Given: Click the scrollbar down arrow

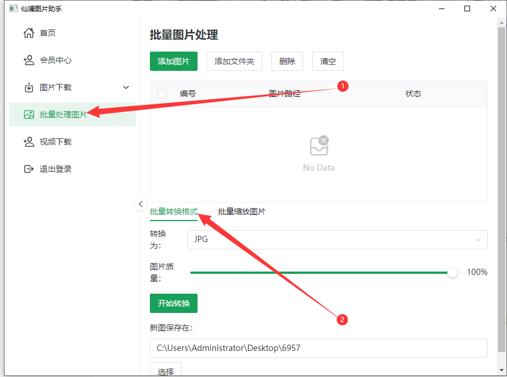Looking at the screenshot, I should [501, 370].
